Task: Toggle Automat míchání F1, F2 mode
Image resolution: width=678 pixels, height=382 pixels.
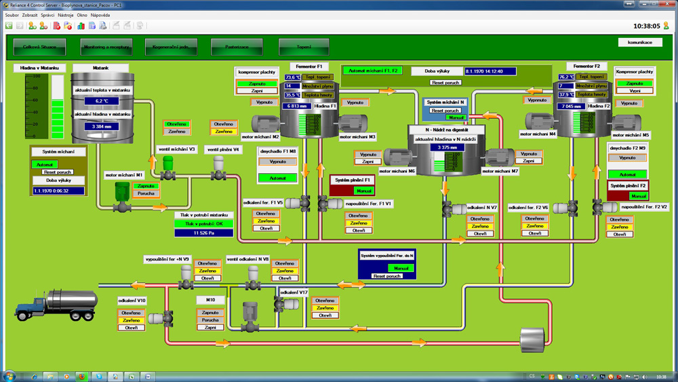Action: (373, 71)
